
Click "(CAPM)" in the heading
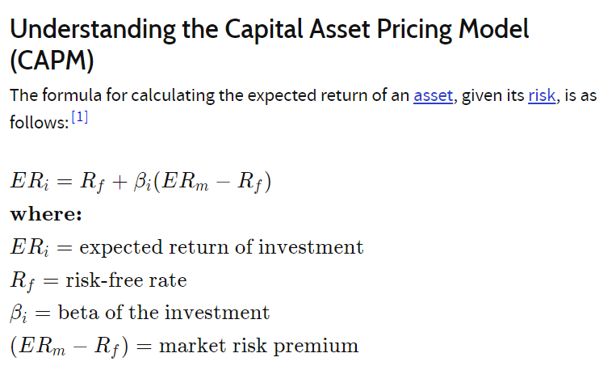click(x=52, y=61)
